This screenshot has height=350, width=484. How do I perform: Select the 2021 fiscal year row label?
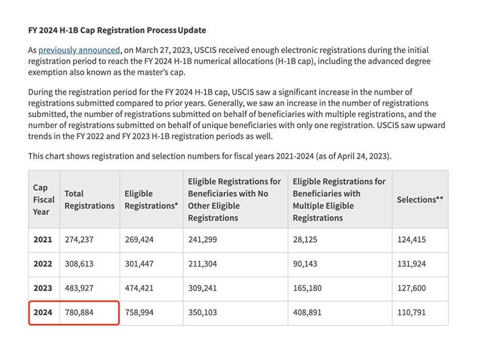point(43,240)
